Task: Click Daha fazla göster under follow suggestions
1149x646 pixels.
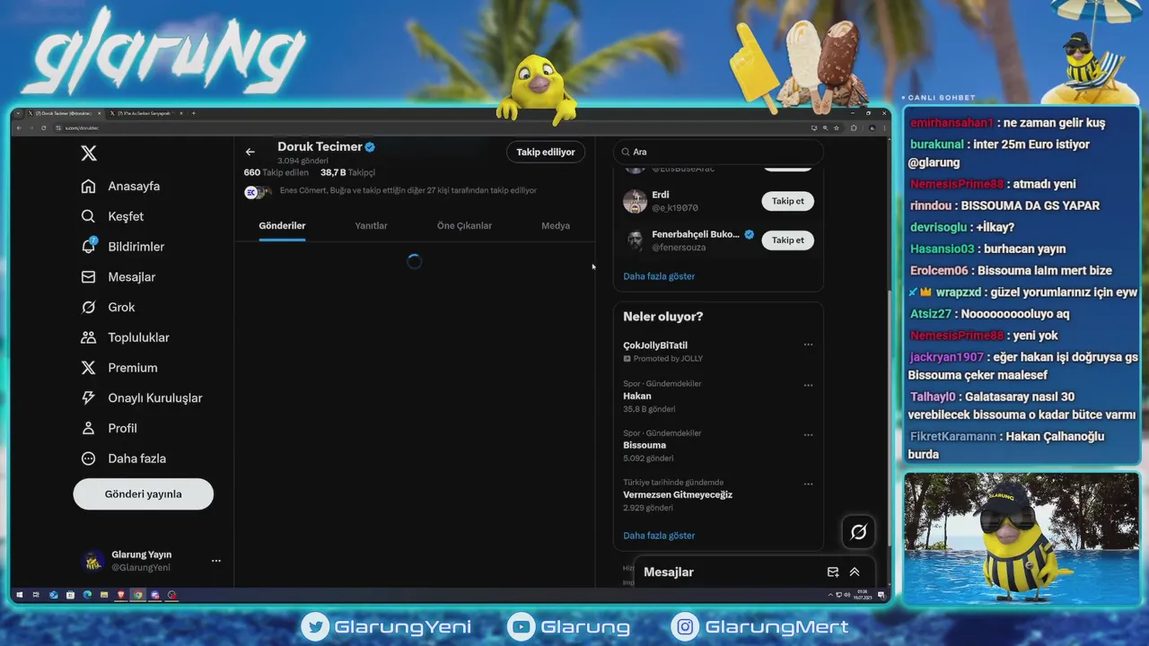Action: click(659, 276)
